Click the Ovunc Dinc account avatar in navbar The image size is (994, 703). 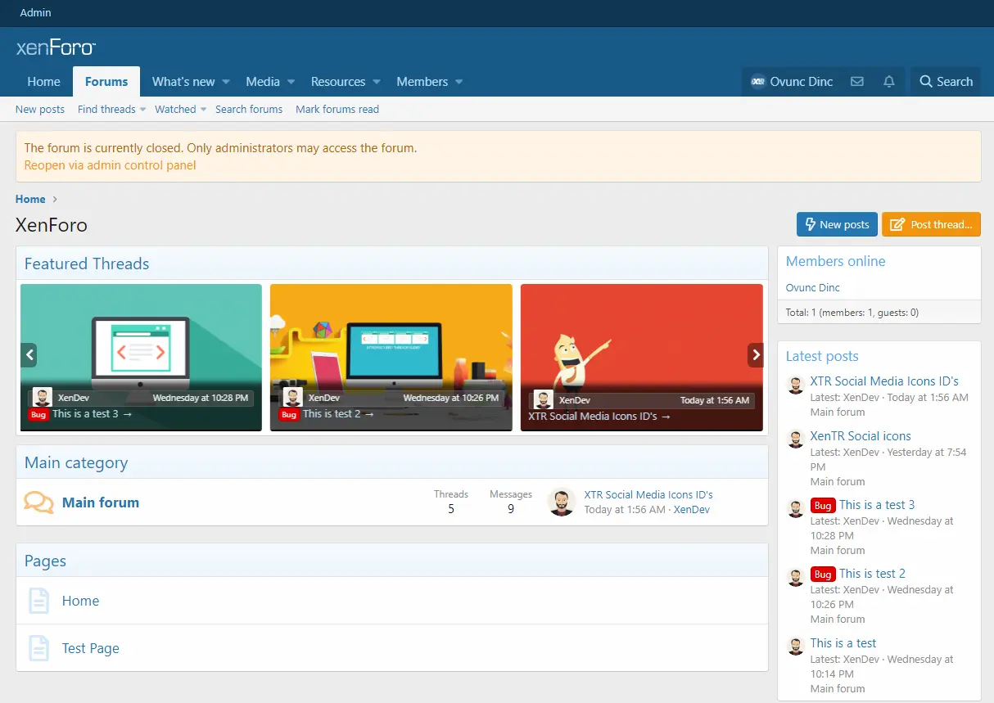[x=758, y=82]
